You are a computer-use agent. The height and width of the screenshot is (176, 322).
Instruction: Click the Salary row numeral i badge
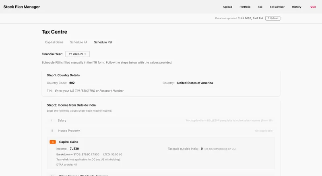click(x=52, y=121)
